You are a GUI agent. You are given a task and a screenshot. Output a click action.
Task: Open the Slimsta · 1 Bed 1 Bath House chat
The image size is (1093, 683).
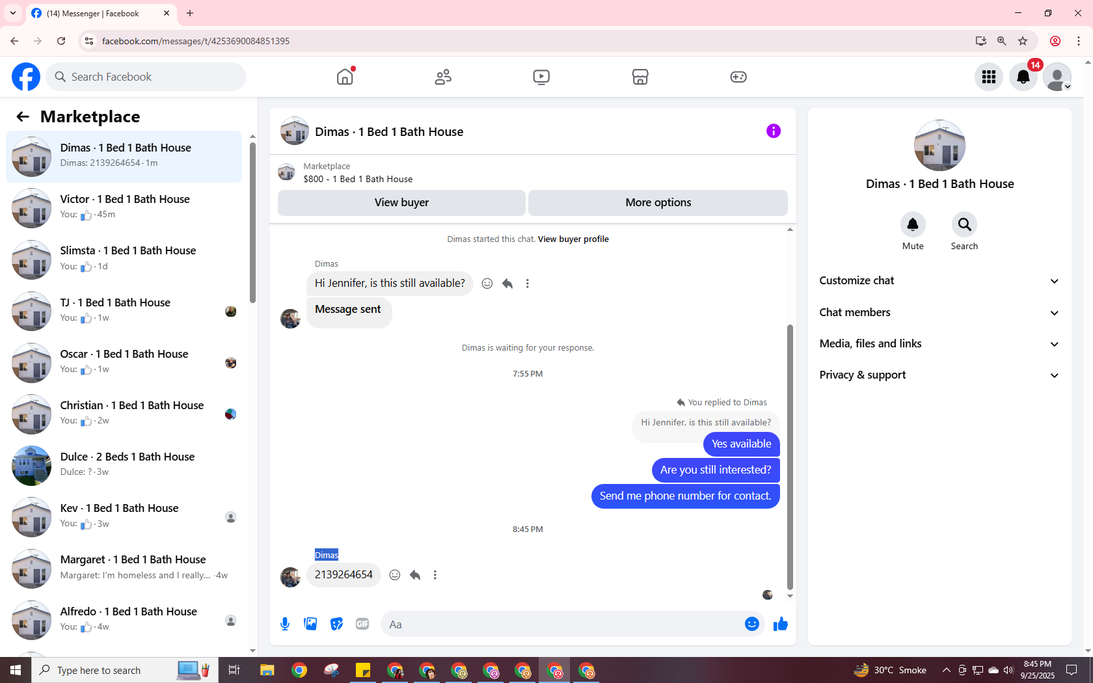click(x=124, y=260)
